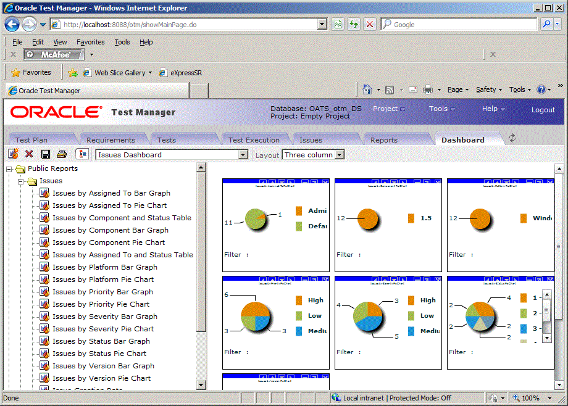Go back with the browser Back arrow

pyautogui.click(x=12, y=25)
